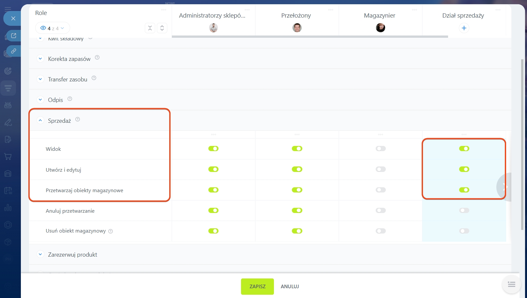527x298 pixels.
Task: Click the copy link icon in sidebar
Action: pos(13,51)
